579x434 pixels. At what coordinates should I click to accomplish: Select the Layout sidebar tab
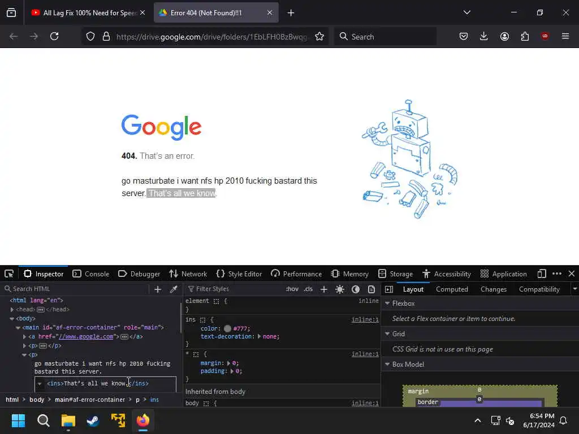click(413, 289)
